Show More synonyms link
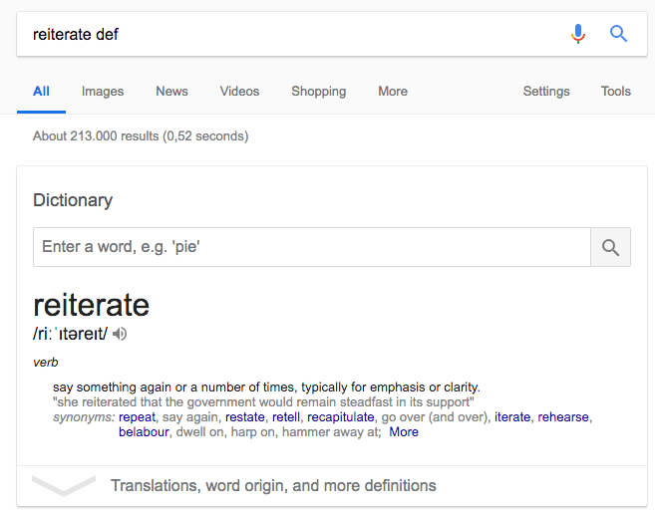This screenshot has height=513, width=655. 404,432
